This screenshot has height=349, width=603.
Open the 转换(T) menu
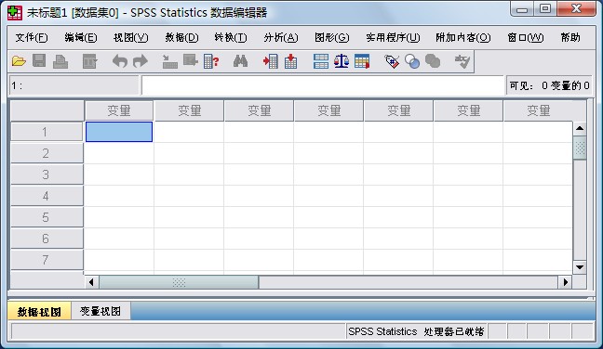(231, 37)
